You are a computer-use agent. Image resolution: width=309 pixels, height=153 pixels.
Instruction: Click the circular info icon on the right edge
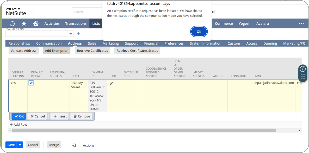302,69
